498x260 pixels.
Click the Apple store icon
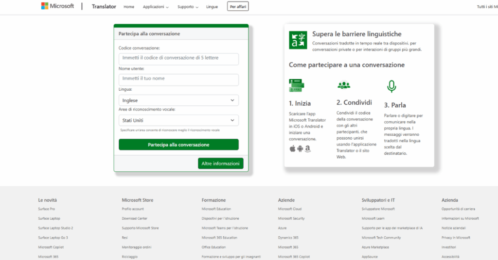point(292,148)
